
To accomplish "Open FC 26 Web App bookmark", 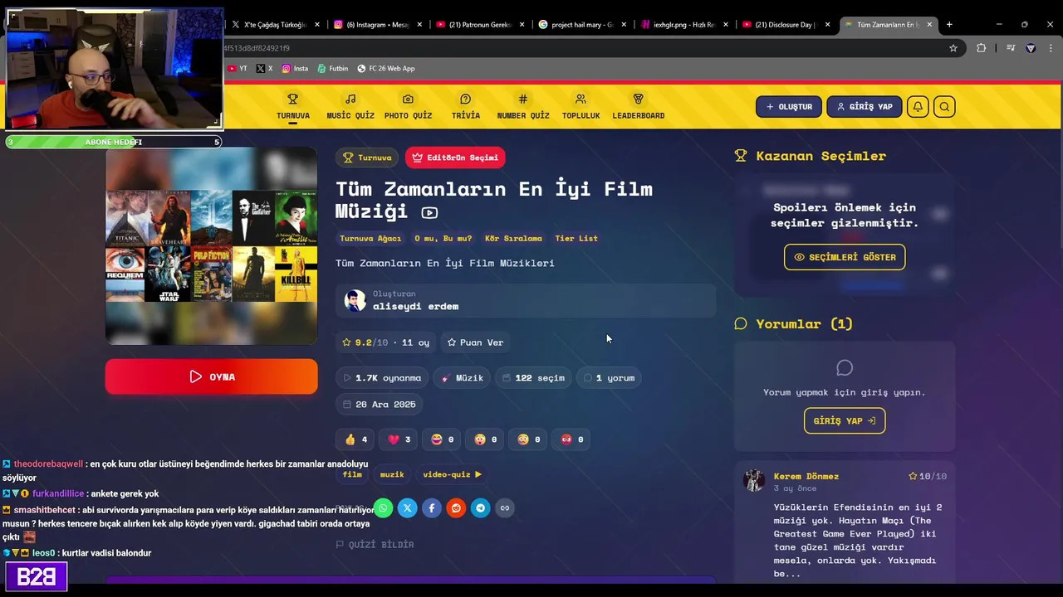I will point(386,68).
